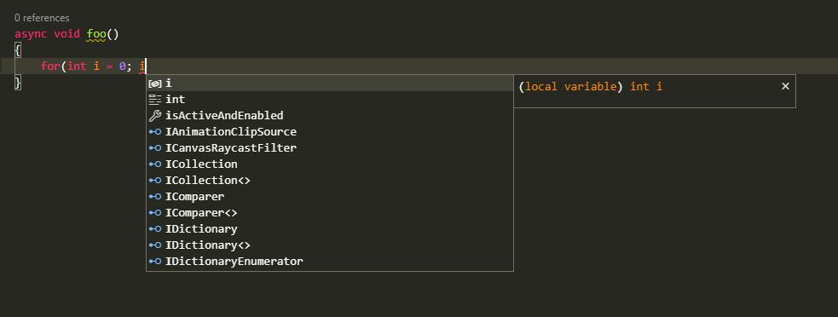Click the wrench property icon beside isActiveAndEnabled

click(155, 116)
